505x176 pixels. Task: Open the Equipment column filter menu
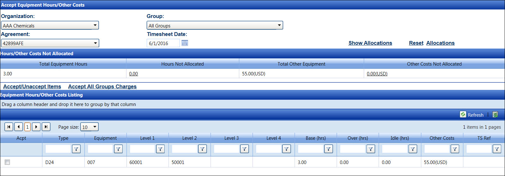pos(118,149)
